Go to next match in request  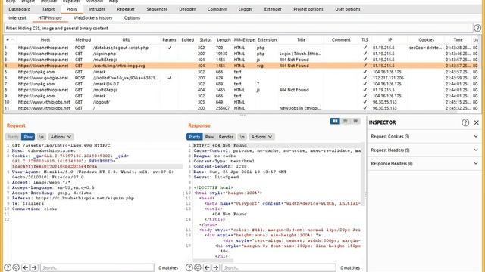pos(34,267)
